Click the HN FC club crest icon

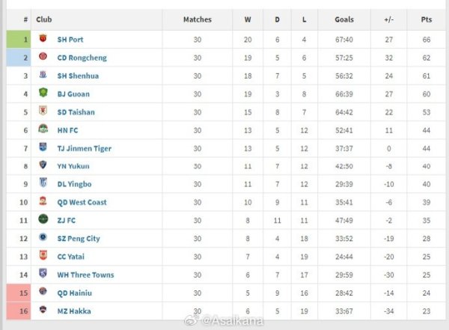click(43, 130)
